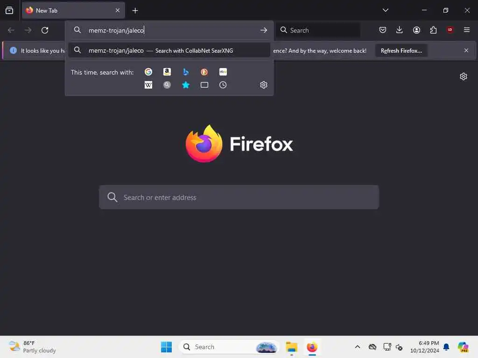Click the OneDrive cloud tray icon
Image resolution: width=478 pixels, height=358 pixels.
coord(372,347)
